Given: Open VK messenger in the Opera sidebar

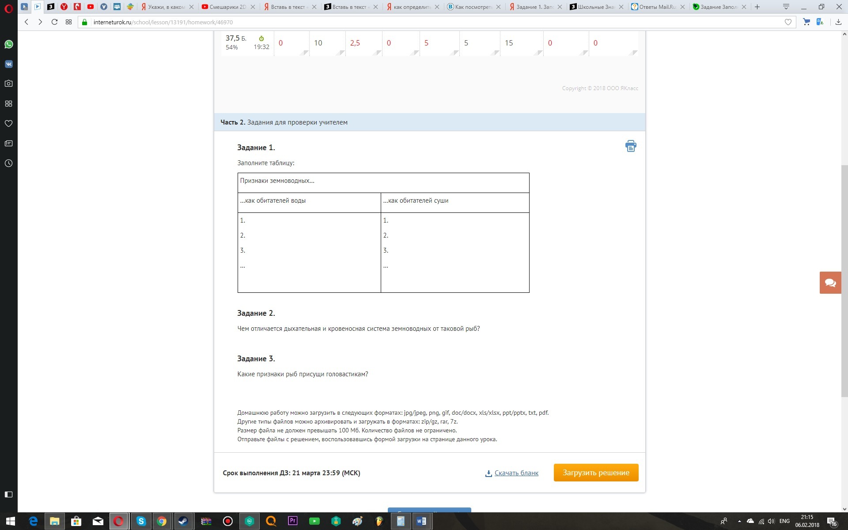Looking at the screenshot, I should pyautogui.click(x=8, y=64).
